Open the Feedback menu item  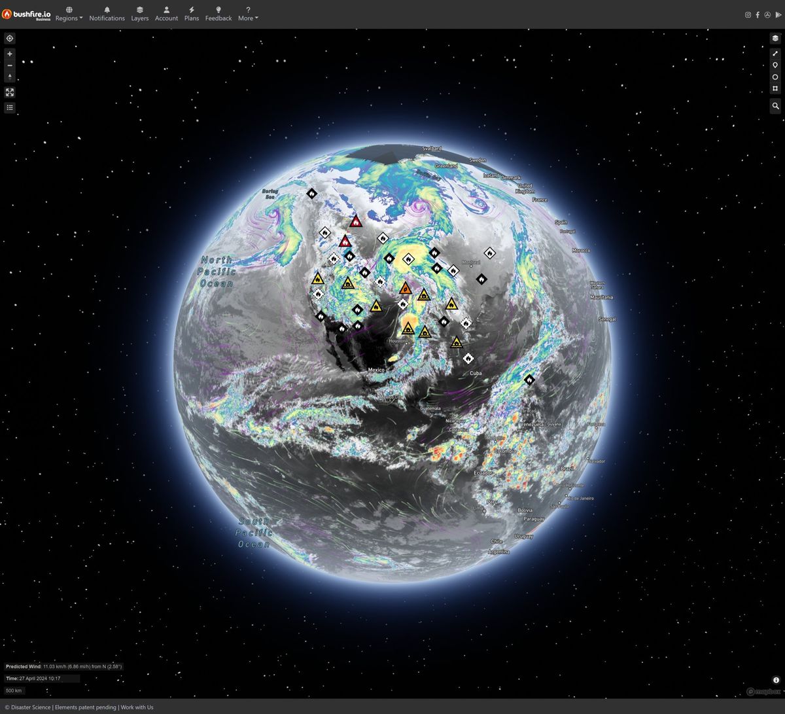218,14
